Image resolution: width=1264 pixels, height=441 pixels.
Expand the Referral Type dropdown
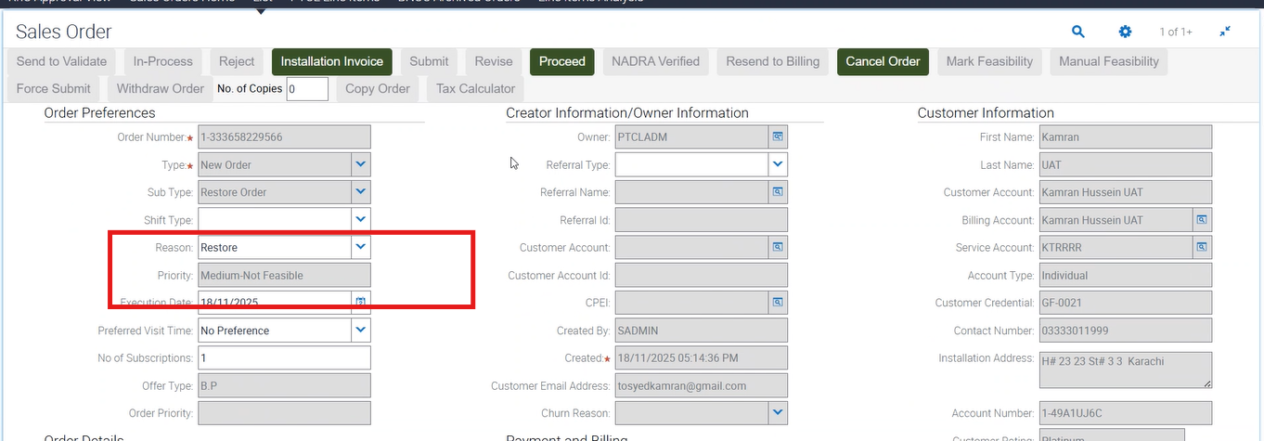pyautogui.click(x=778, y=165)
